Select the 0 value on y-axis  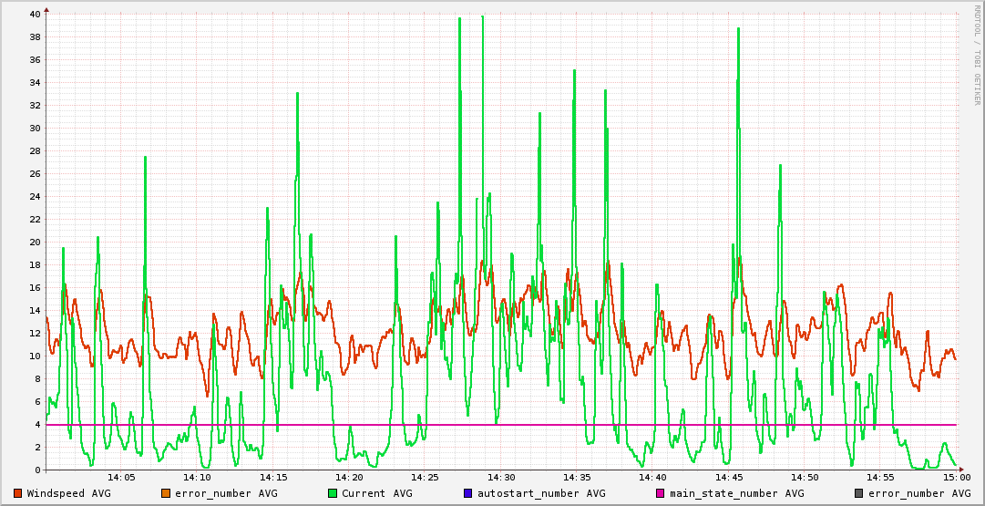[x=36, y=470]
